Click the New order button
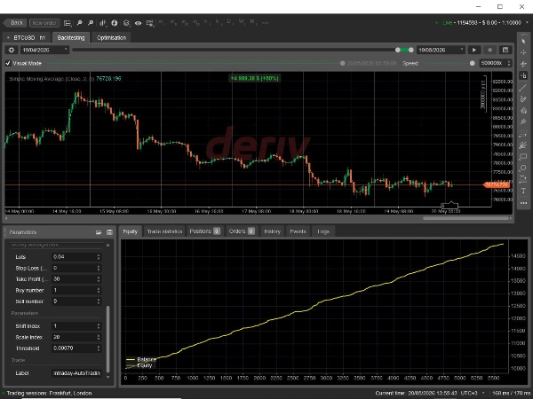Screen dimensions: 533x399 coord(44,23)
